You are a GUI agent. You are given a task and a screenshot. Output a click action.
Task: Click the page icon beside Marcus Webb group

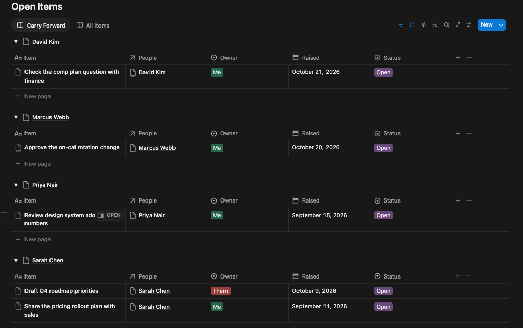26,117
